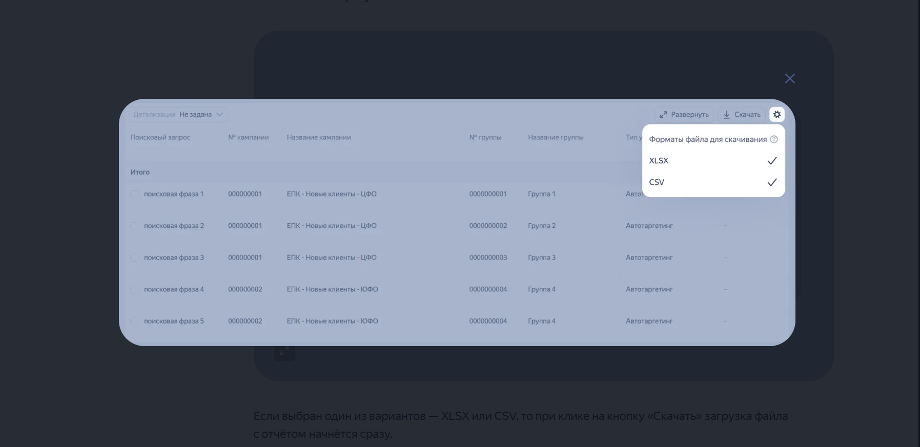Click the checkmark next to XLSX
This screenshot has height=447, width=920.
pos(772,161)
